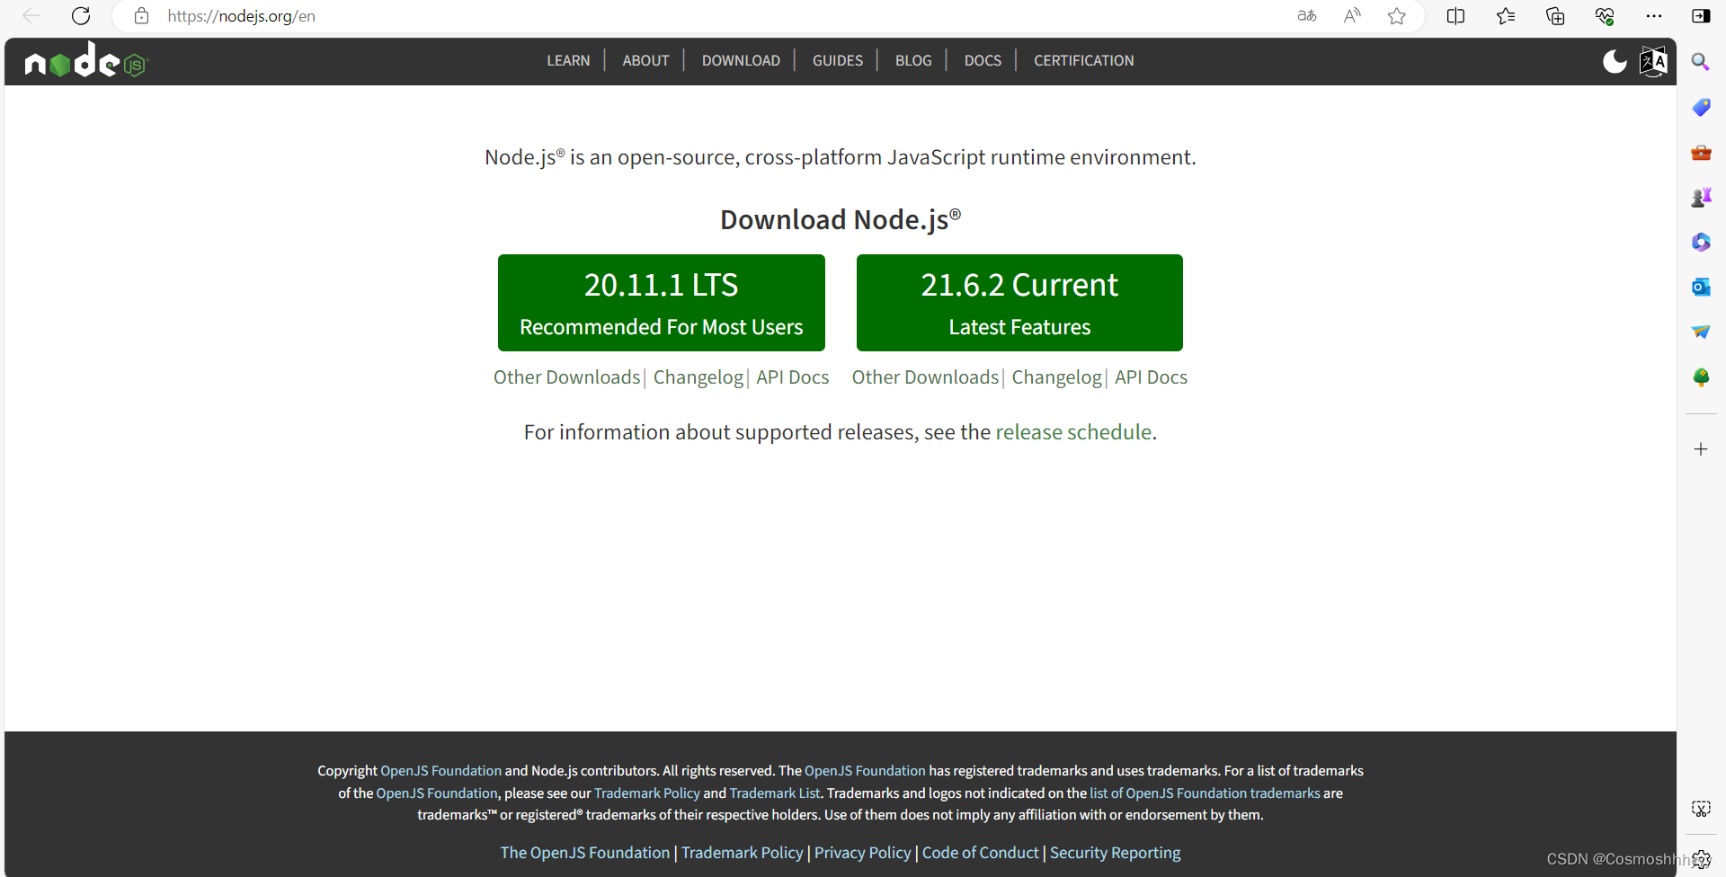Add page to favorites with the star icon
The width and height of the screenshot is (1726, 877).
coord(1397,16)
